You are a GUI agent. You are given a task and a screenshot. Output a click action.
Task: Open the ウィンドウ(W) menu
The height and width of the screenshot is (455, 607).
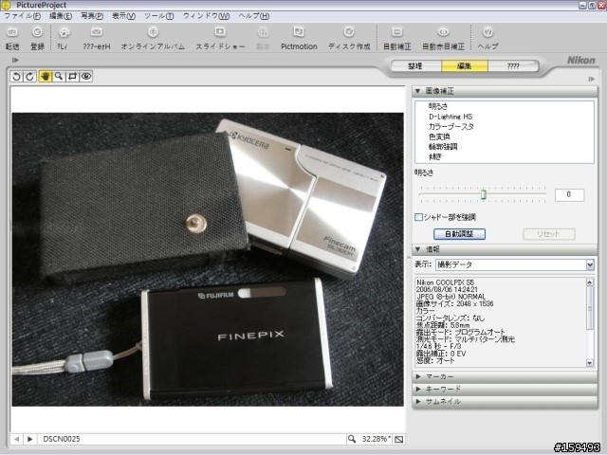coord(206,16)
